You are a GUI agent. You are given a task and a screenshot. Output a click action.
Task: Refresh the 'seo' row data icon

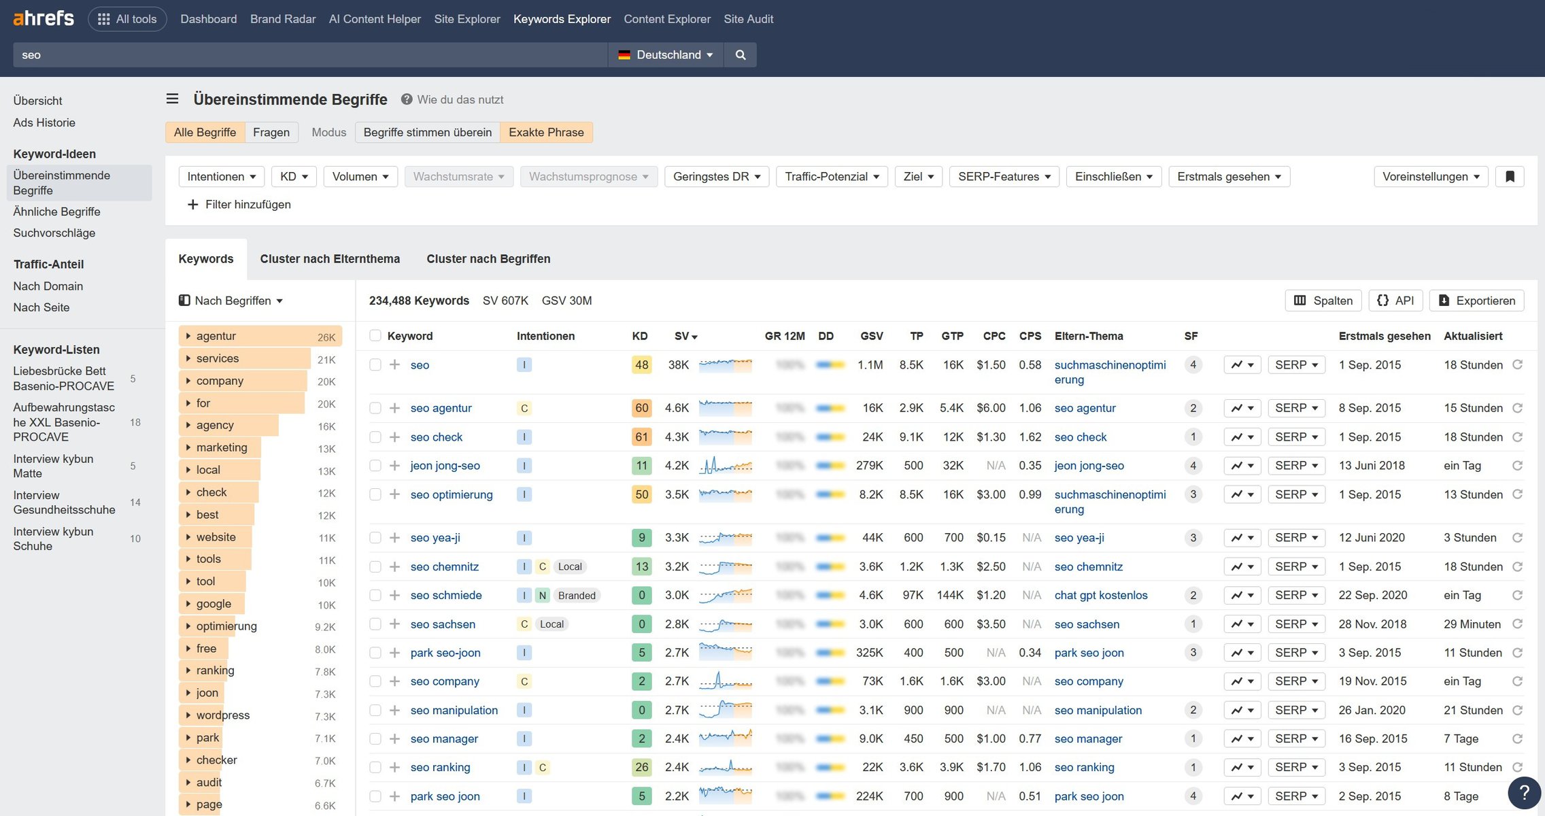[1517, 365]
